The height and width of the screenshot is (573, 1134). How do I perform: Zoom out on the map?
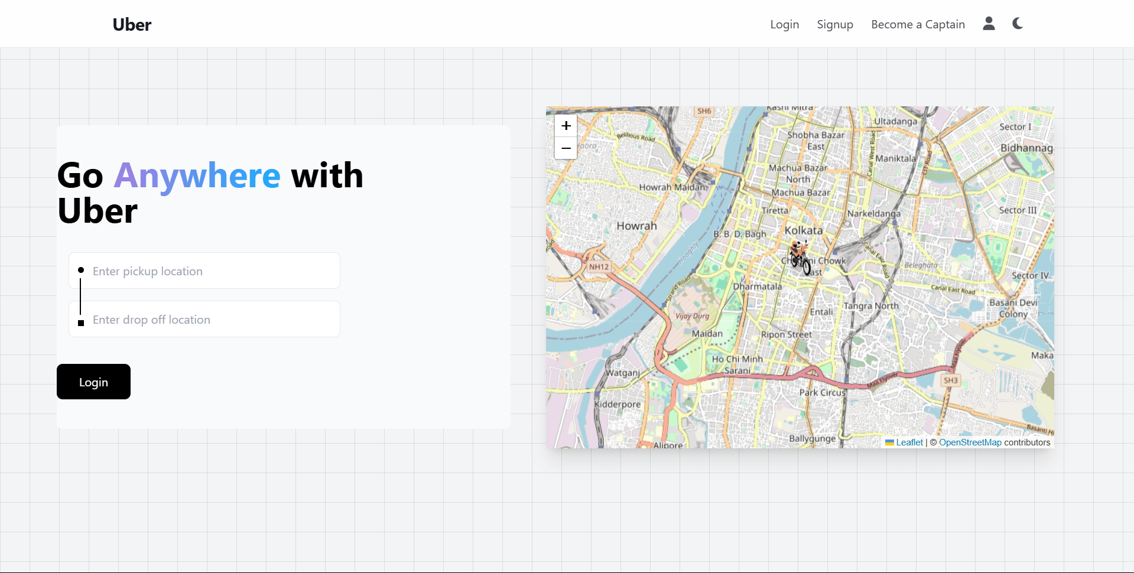point(566,148)
